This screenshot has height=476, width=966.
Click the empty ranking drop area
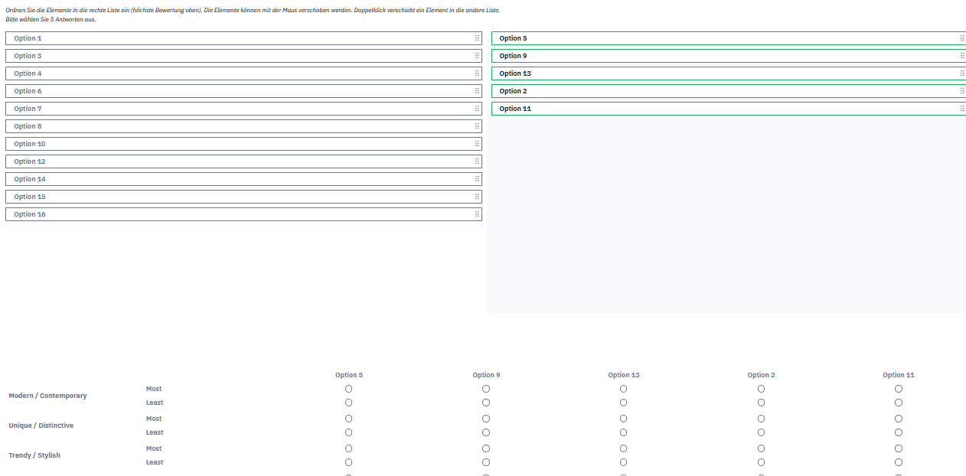pyautogui.click(x=726, y=214)
